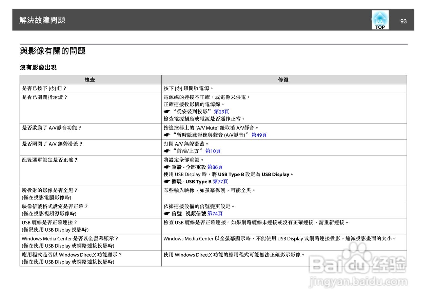The height and width of the screenshot is (306, 434).
Task: Click the note (僅在投影電腦影像時)
Action: tap(46, 197)
